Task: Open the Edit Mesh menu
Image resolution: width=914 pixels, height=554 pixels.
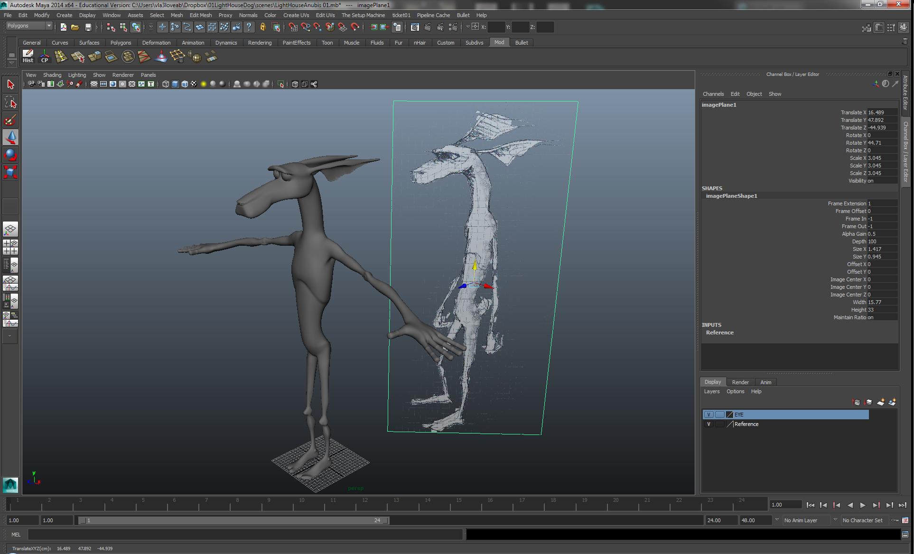Action: click(x=200, y=15)
